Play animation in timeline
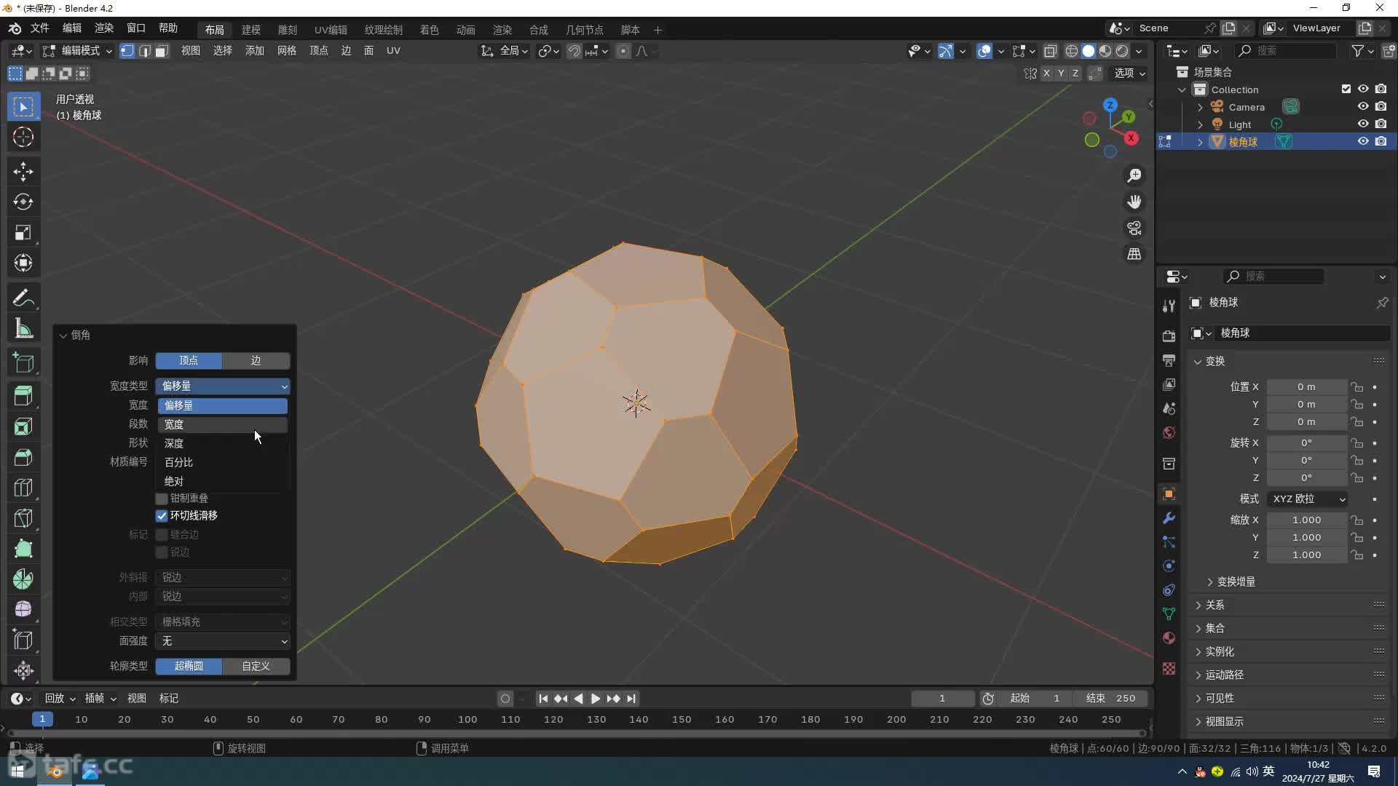The height and width of the screenshot is (786, 1398). 596,699
